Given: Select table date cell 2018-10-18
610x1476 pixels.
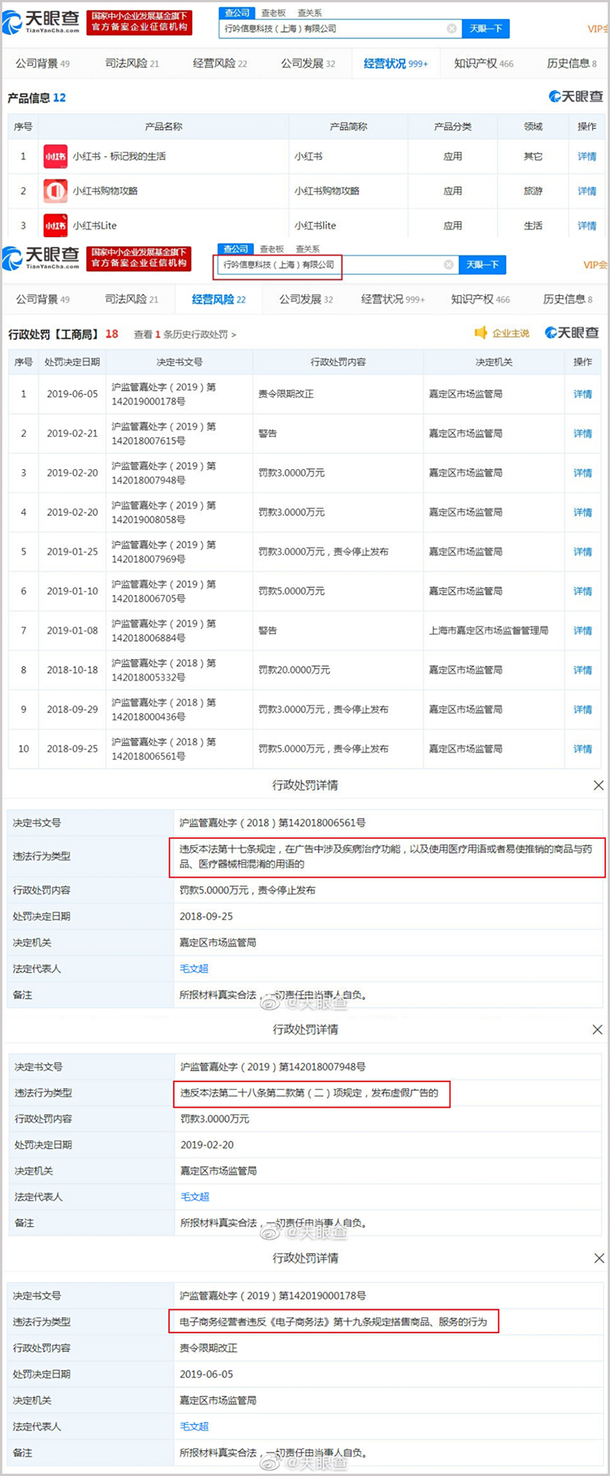Looking at the screenshot, I should tap(72, 670).
